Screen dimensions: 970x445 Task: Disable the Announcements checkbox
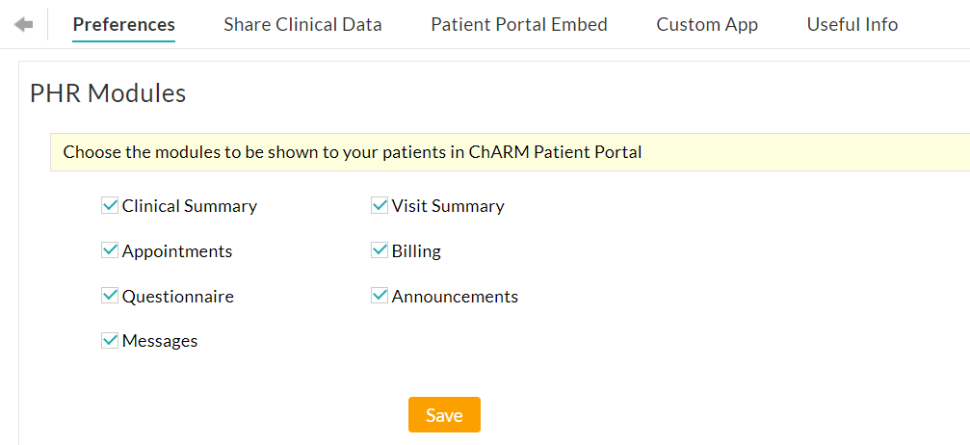pyautogui.click(x=380, y=296)
